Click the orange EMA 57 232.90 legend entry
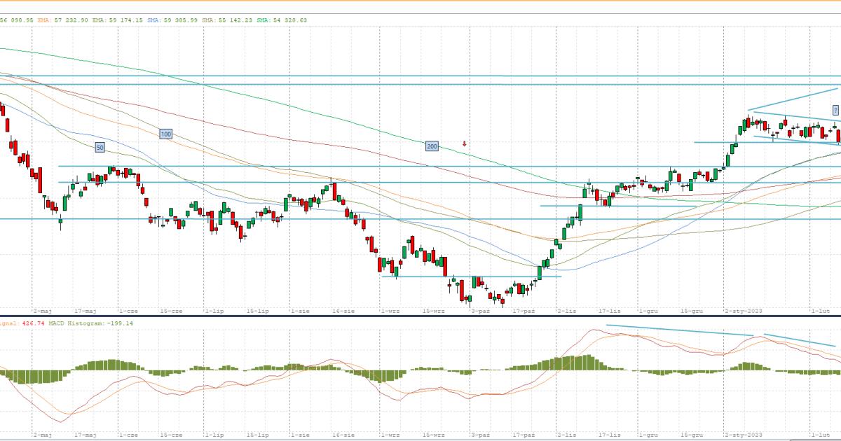 [x=63, y=20]
